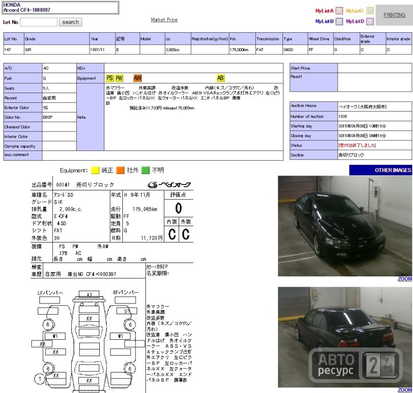Select the transmission cell FAT
Viewport: 413px width, 393px height.
(x=269, y=50)
